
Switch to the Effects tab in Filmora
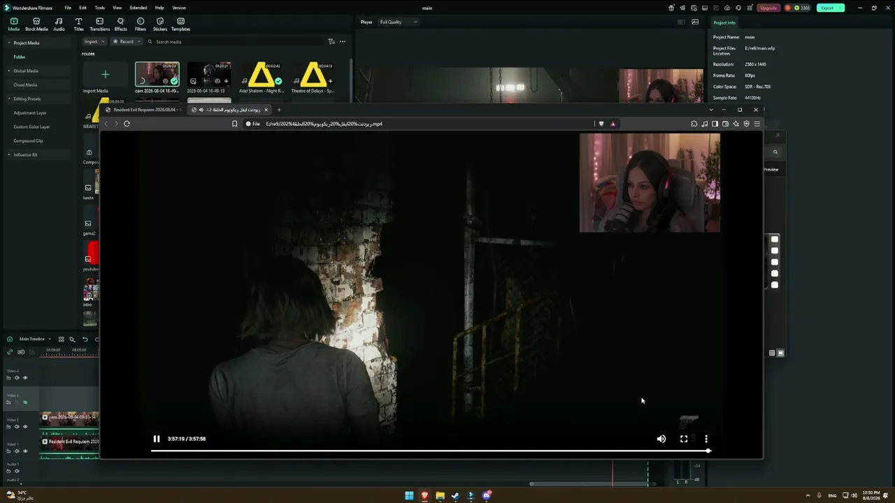pyautogui.click(x=120, y=24)
